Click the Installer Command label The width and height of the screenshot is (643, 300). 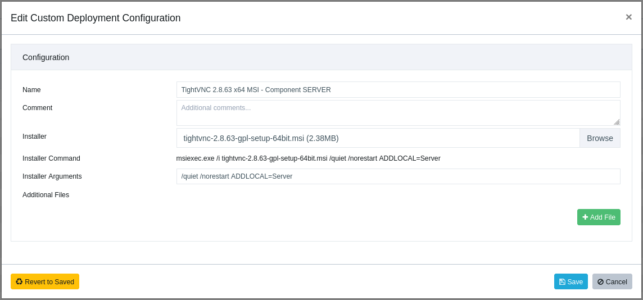[51, 158]
